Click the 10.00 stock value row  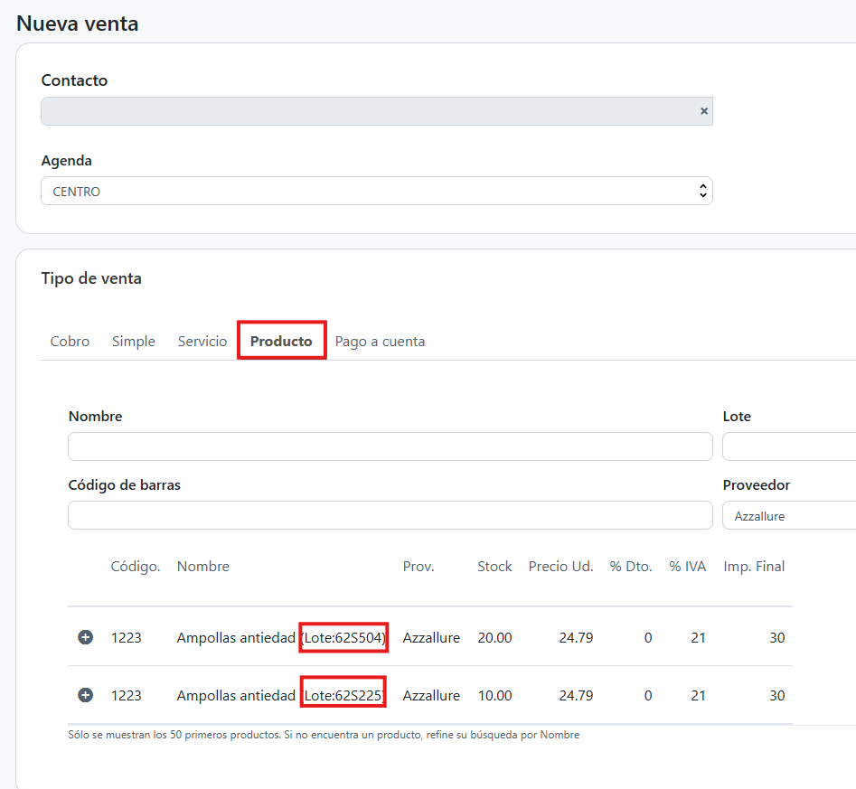[494, 696]
